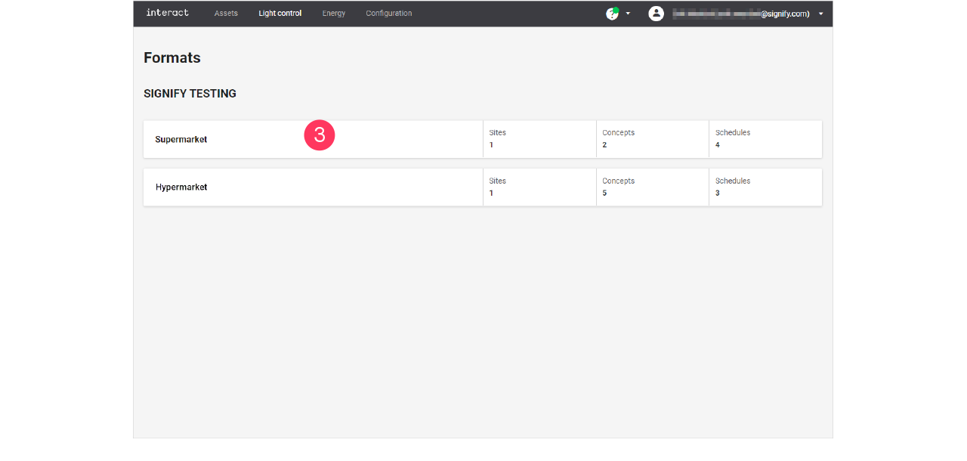The width and height of the screenshot is (967, 461).
Task: Open the Hypermarket format
Action: click(181, 187)
